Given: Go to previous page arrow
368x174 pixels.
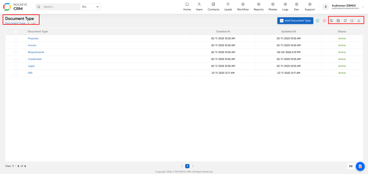Looking at the screenshot, I should pyautogui.click(x=182, y=166).
